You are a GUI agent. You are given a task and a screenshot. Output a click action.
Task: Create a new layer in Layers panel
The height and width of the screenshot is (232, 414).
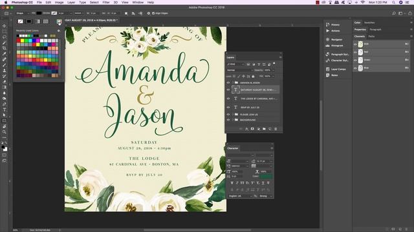pos(270,129)
